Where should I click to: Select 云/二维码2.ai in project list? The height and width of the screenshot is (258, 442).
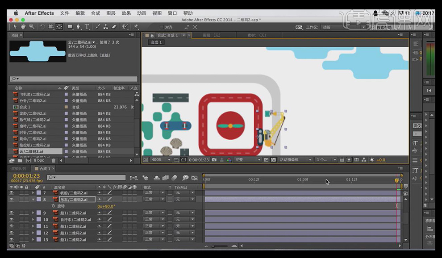pyautogui.click(x=31, y=151)
